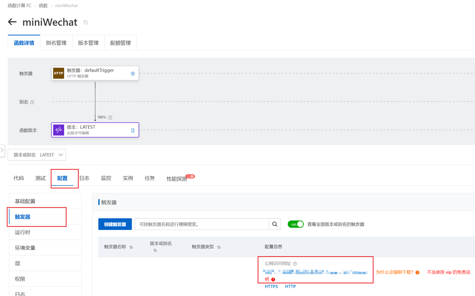Click the back arrow next to miniWechat
The width and height of the screenshot is (475, 296).
click(12, 22)
